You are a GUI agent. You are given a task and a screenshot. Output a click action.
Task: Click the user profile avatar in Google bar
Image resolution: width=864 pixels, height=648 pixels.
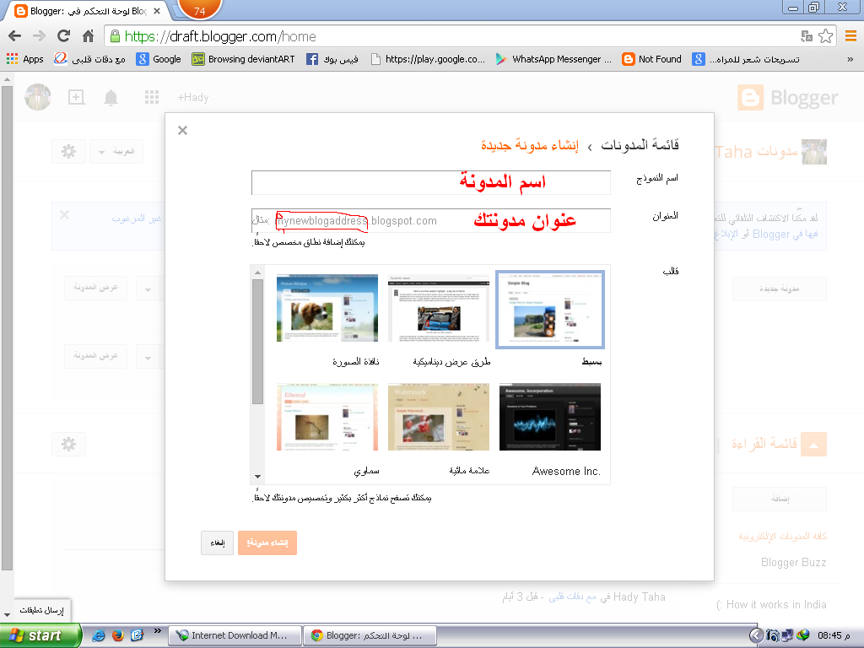click(38, 97)
